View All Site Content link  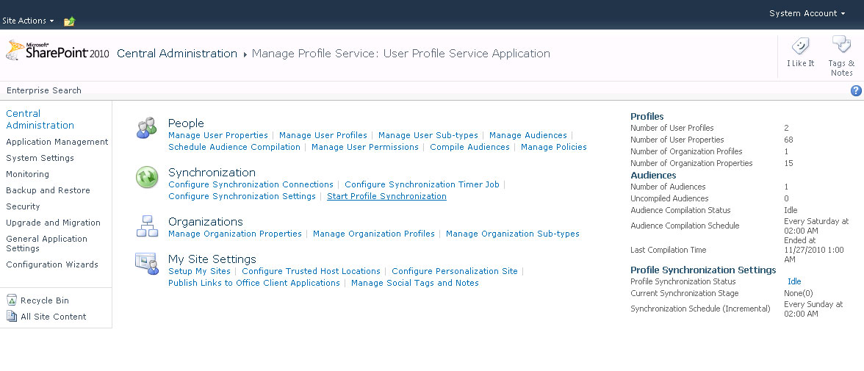[x=54, y=317]
